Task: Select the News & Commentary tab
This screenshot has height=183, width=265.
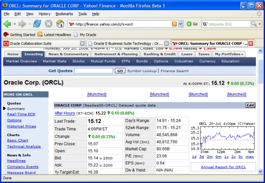Action: point(68,54)
